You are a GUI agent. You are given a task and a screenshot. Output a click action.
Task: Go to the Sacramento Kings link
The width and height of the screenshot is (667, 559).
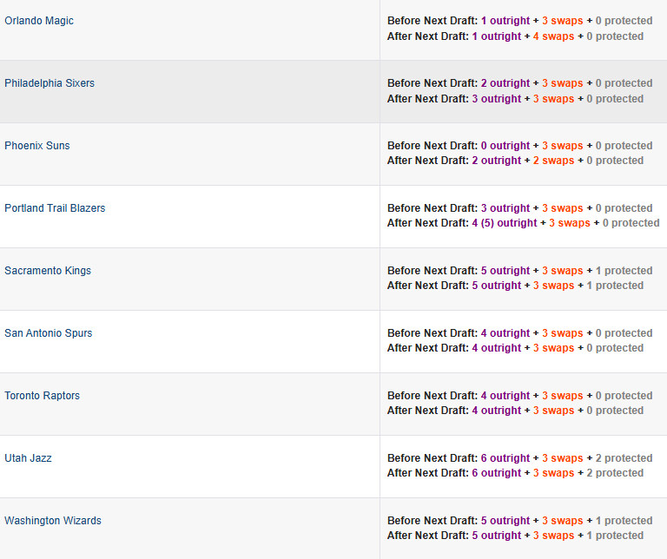(x=48, y=271)
